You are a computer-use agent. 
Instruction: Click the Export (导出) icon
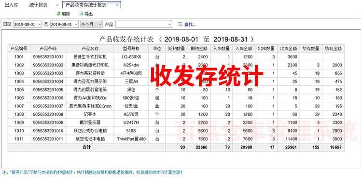[x=81, y=14]
